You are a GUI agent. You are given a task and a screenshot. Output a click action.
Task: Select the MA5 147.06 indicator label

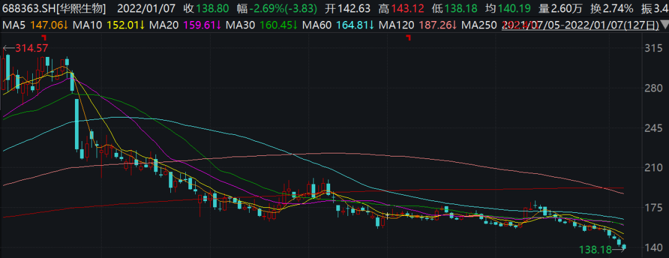(36, 25)
